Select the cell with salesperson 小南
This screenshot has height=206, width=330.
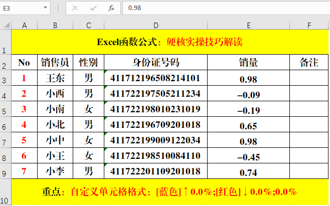pos(55,109)
